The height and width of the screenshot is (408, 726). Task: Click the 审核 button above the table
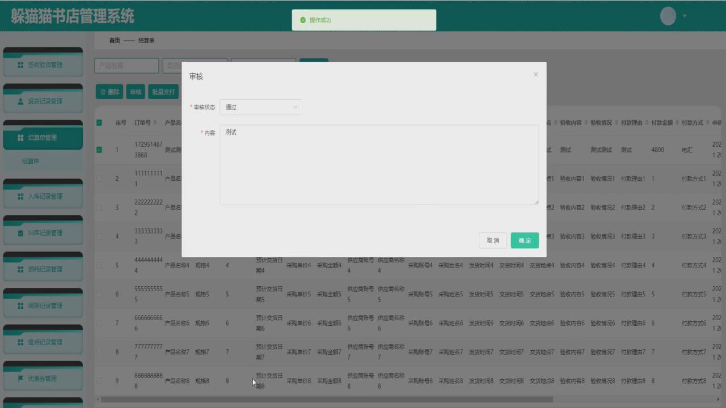point(136,92)
